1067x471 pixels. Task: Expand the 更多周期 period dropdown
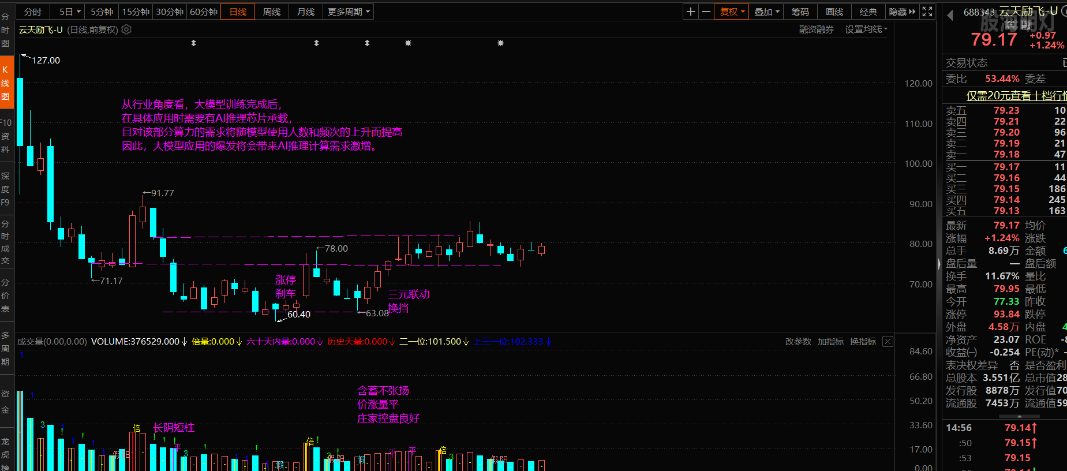(x=349, y=12)
